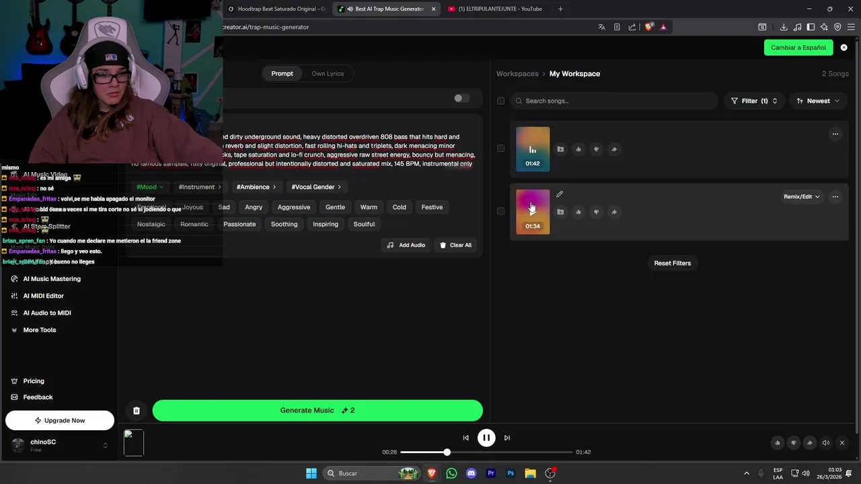Open Discord from the taskbar
The height and width of the screenshot is (484, 861).
(471, 473)
